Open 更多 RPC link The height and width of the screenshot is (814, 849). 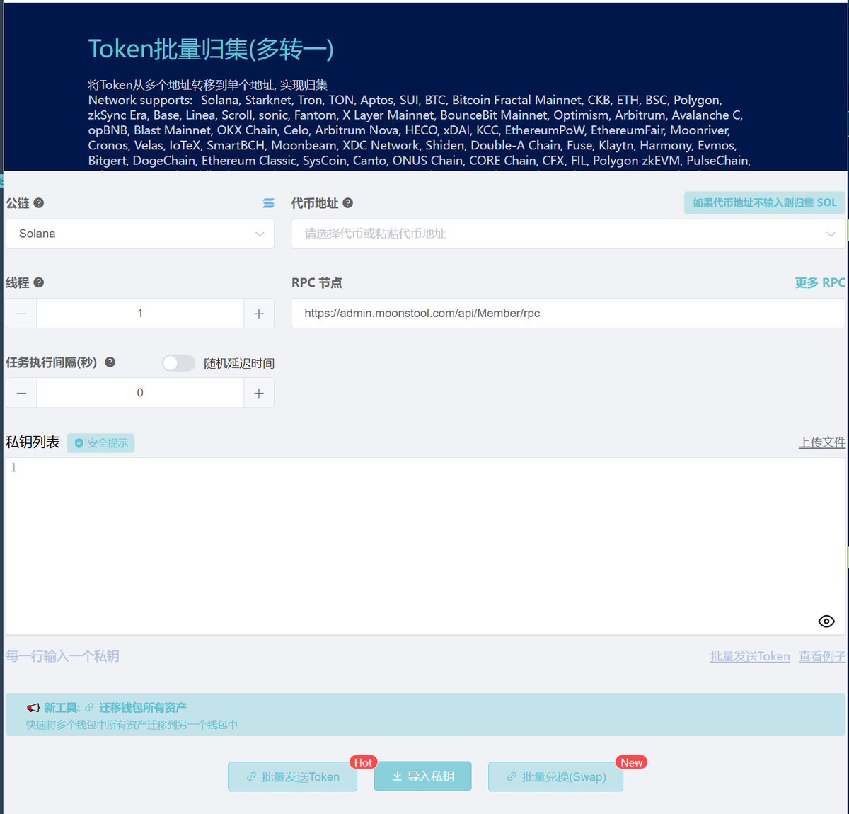coord(820,282)
